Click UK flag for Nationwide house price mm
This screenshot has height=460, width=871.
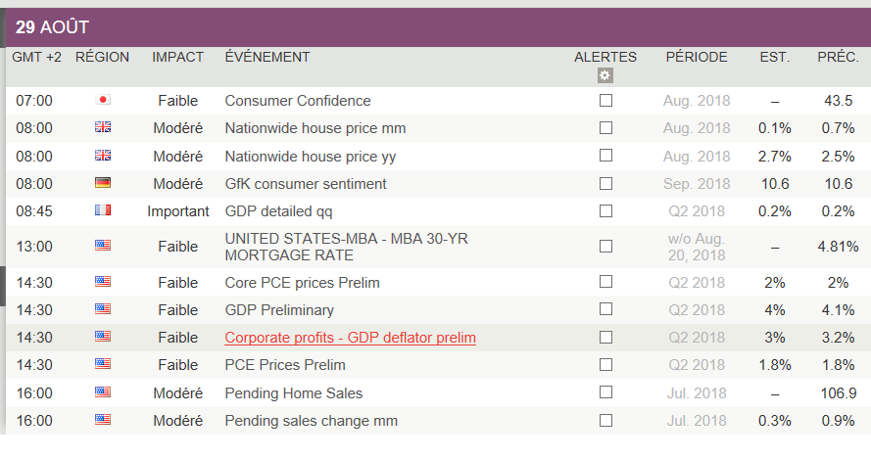(x=103, y=127)
